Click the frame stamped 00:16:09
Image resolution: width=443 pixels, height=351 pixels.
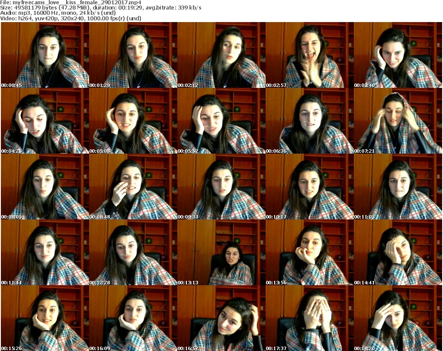(133, 318)
